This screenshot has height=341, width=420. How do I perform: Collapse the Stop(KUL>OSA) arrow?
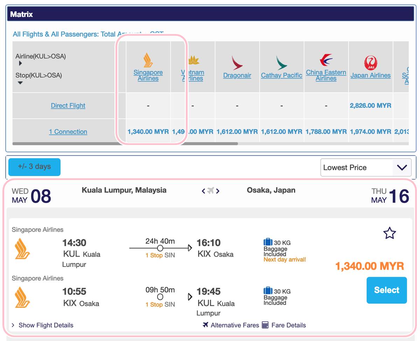[20, 83]
